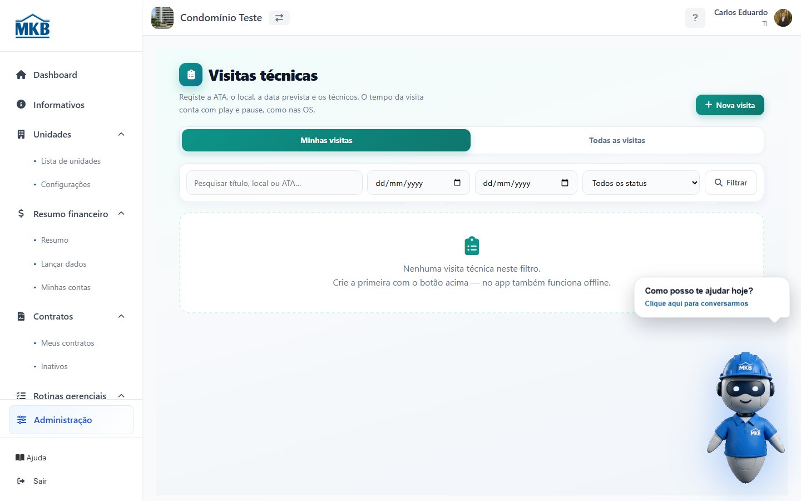
Task: Switch to Todas as visitas tab
Action: (617, 140)
